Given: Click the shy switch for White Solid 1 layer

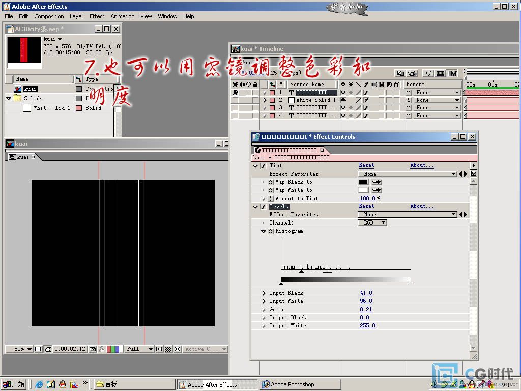Looking at the screenshot, I should pos(343,100).
